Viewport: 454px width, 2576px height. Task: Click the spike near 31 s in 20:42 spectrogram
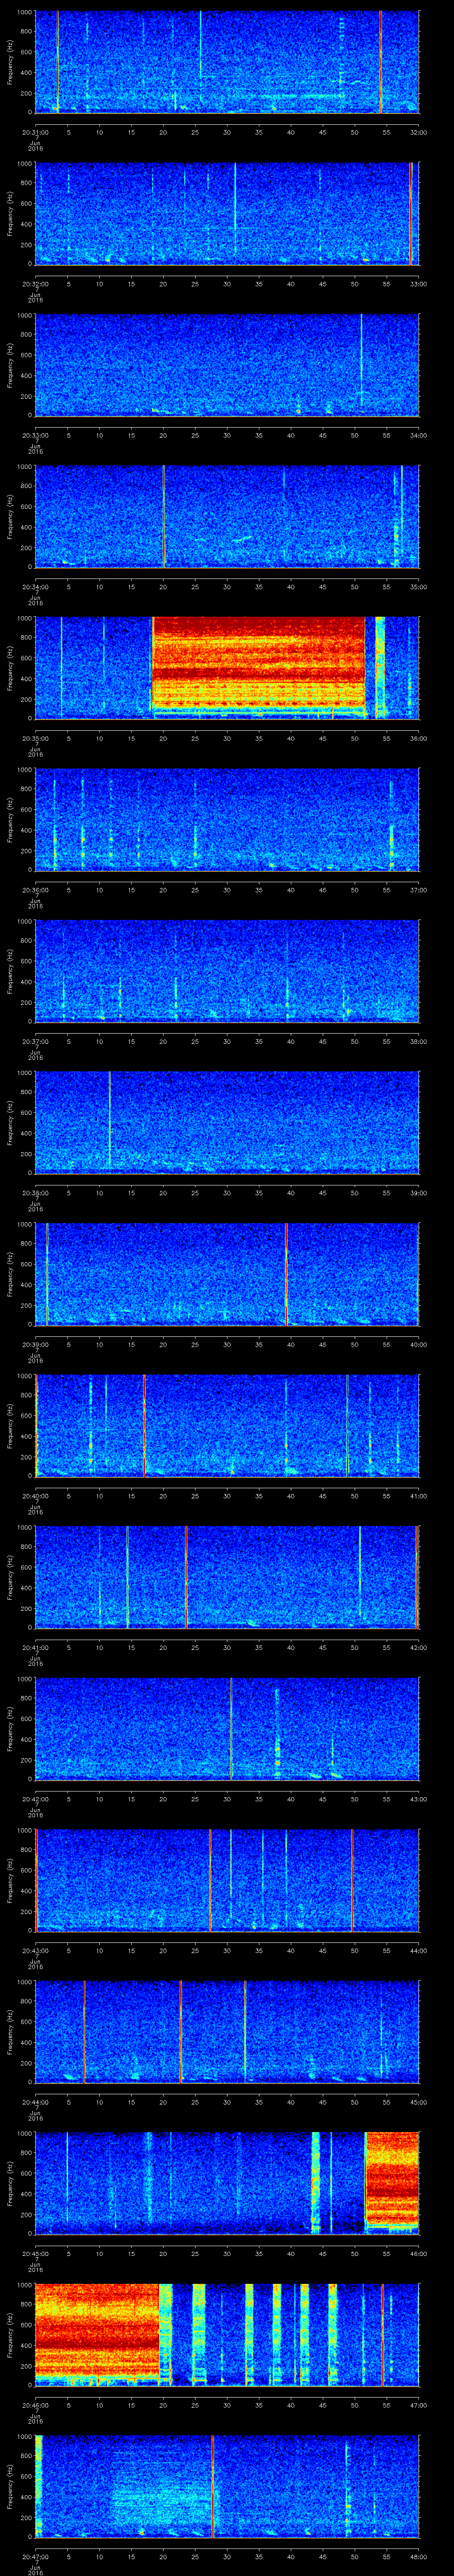[231, 1728]
